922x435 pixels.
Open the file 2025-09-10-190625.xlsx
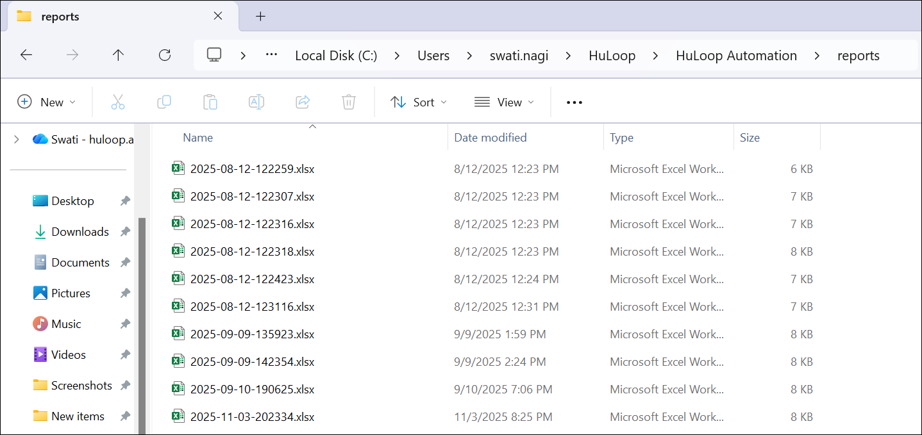coord(253,388)
